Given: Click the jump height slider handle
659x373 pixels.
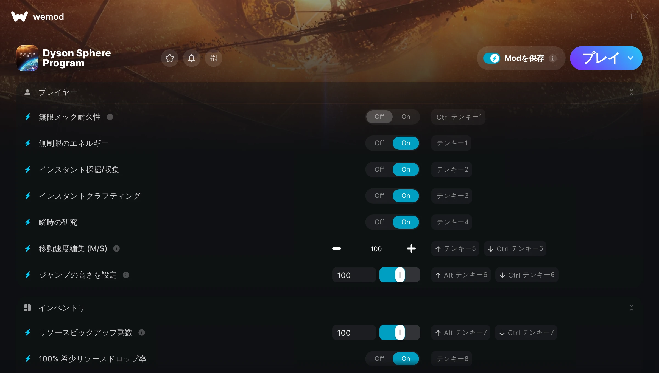Looking at the screenshot, I should 400,275.
